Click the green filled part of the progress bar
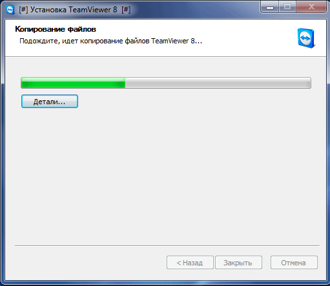330x286 pixels. pyautogui.click(x=73, y=83)
